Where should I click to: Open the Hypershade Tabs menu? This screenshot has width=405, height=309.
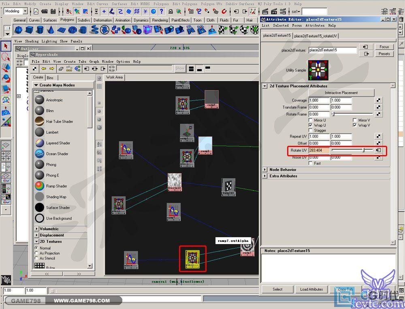pos(82,62)
